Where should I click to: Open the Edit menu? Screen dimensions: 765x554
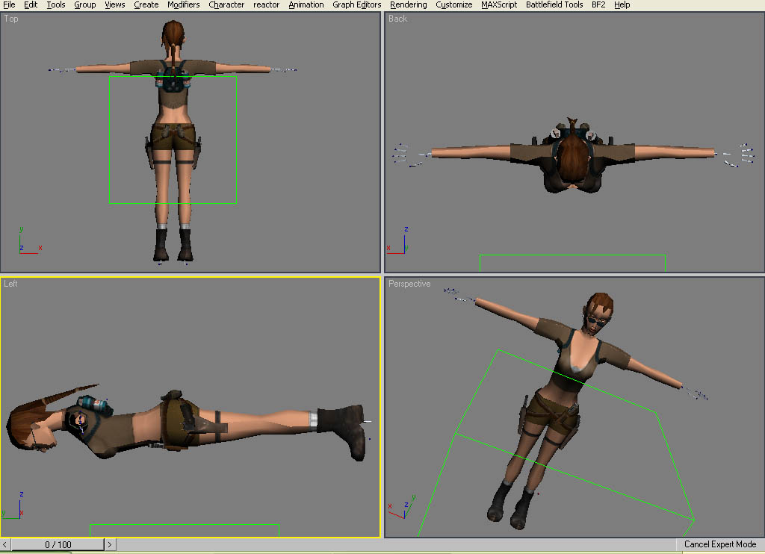click(x=31, y=5)
